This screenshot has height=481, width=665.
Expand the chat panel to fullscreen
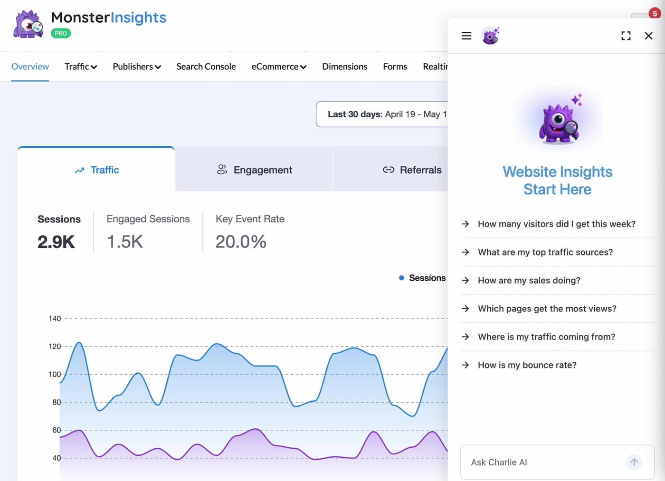click(x=626, y=36)
